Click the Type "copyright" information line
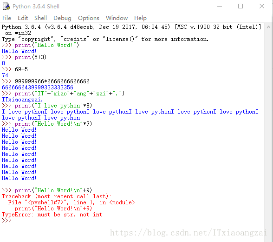273x242 pixels. click(x=105, y=39)
